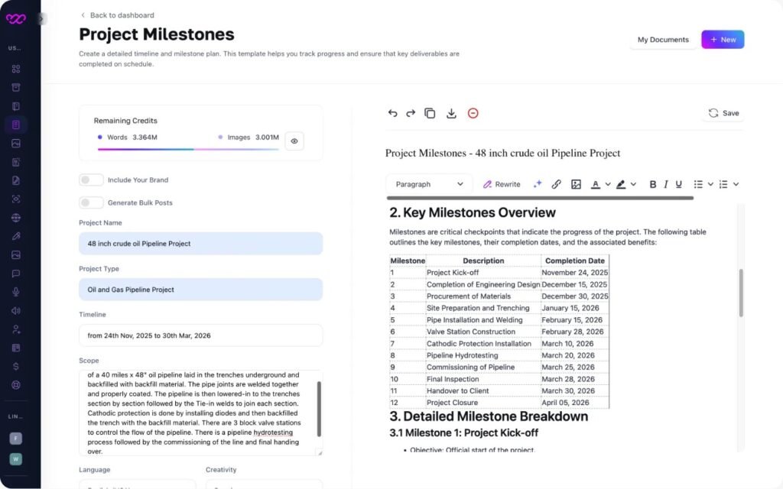783x489 pixels.
Task: Download the document using download icon
Action: [451, 113]
